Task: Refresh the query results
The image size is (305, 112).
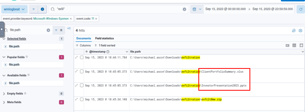Action: (x=301, y=9)
